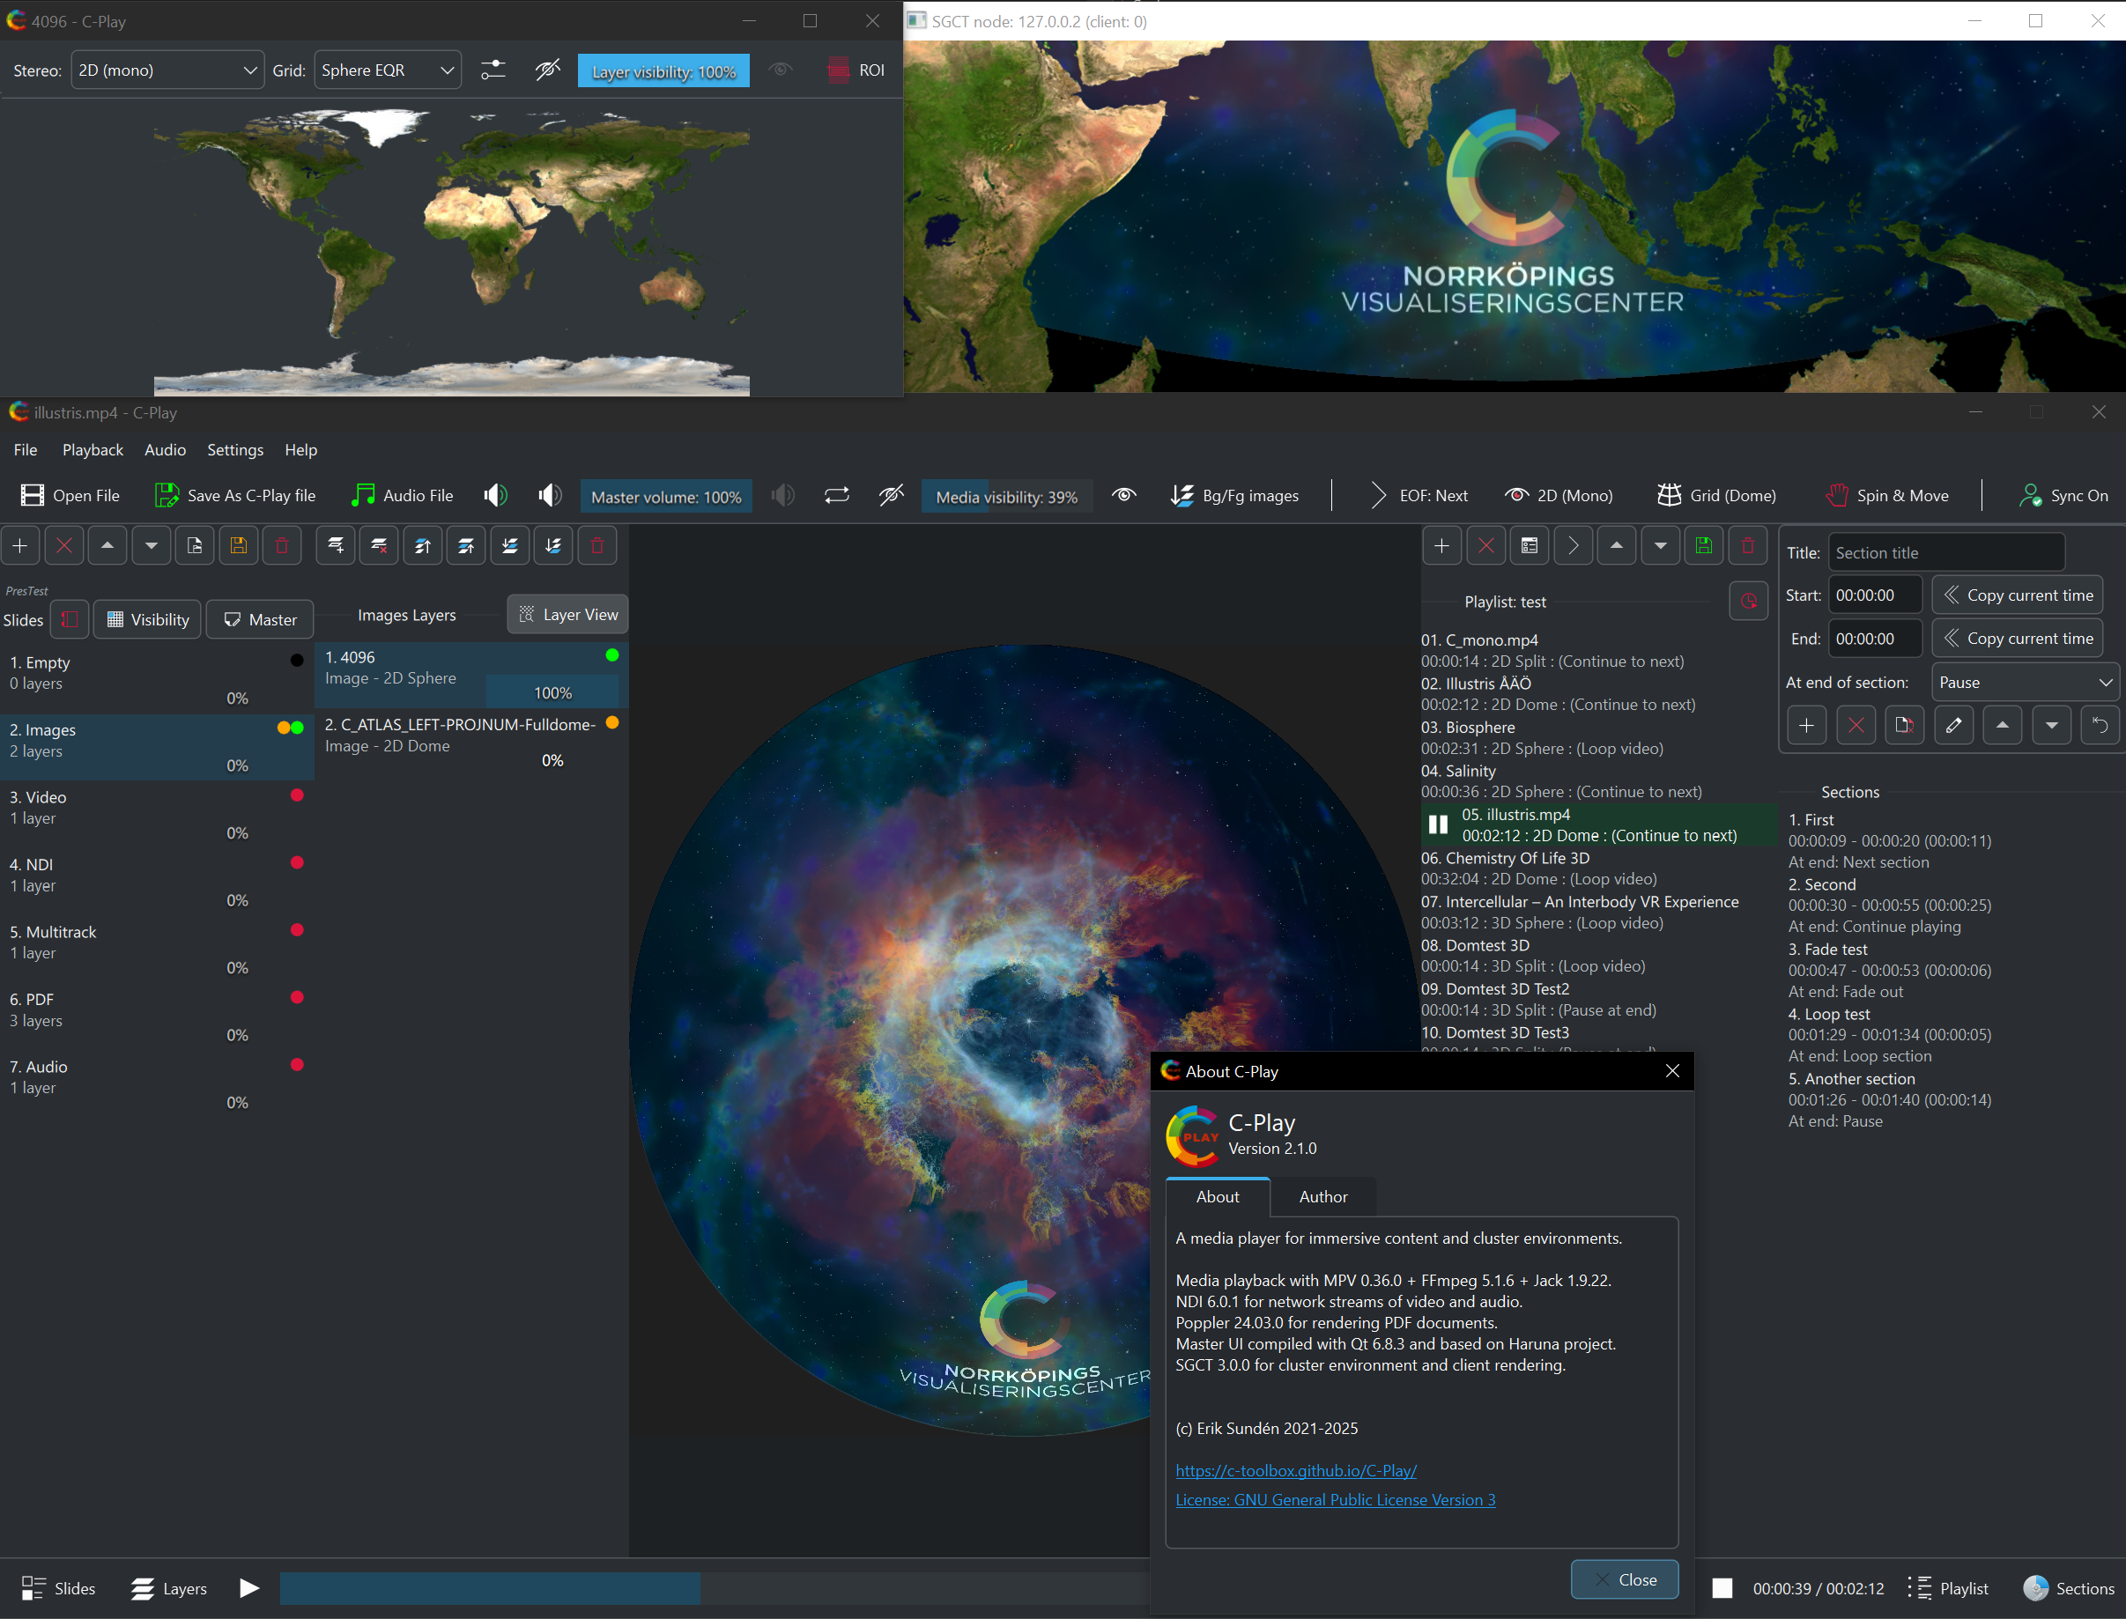Expand the Grid Sphere EQR dropdown
Image resolution: width=2126 pixels, height=1619 pixels.
click(x=388, y=70)
